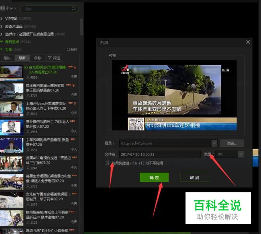
Task: Select the 最新 sort tab
Action: pyautogui.click(x=22, y=58)
